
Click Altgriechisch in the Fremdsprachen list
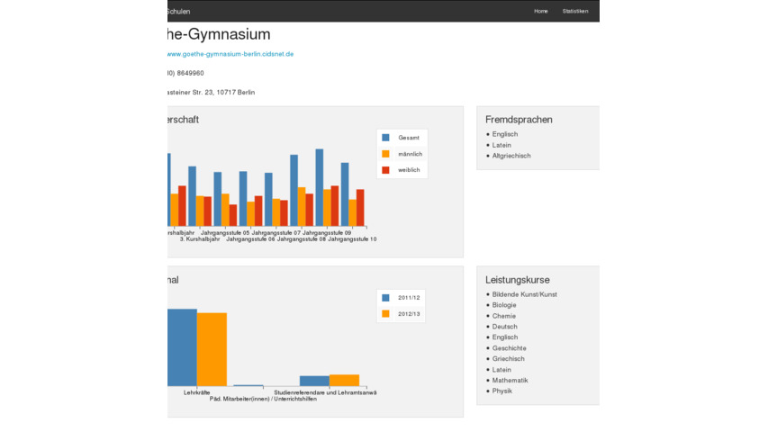pos(510,156)
